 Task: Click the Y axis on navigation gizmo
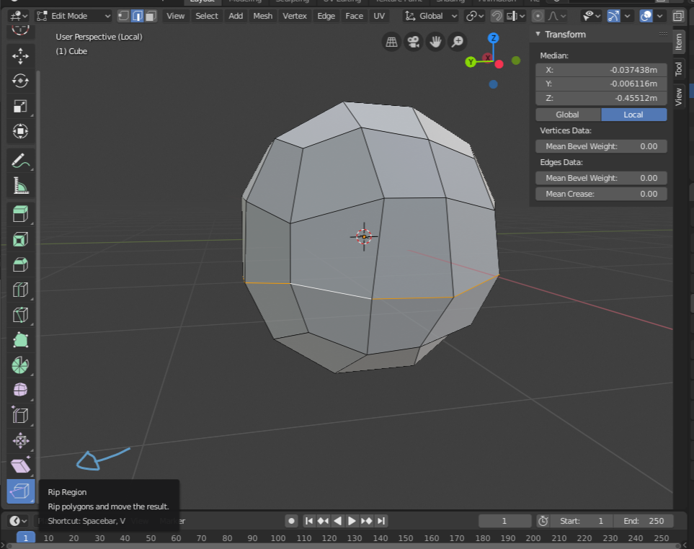point(471,62)
